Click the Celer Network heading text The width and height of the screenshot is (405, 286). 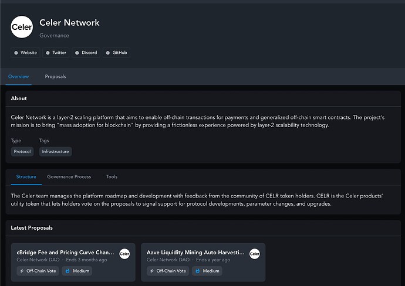click(x=69, y=23)
